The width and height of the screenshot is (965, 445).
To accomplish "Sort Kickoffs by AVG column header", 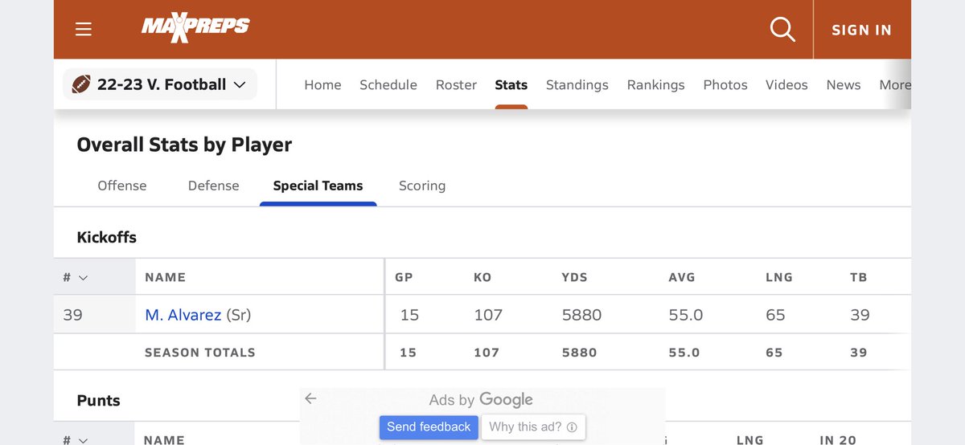I will [x=682, y=277].
